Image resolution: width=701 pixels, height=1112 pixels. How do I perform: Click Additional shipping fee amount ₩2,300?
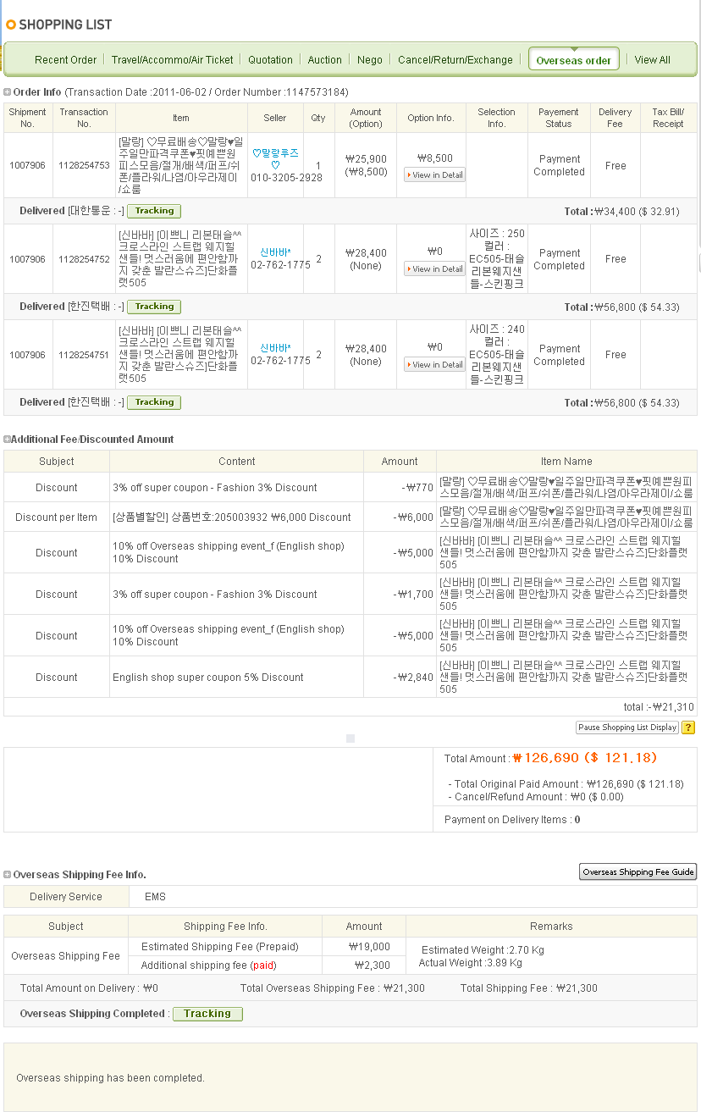(373, 965)
